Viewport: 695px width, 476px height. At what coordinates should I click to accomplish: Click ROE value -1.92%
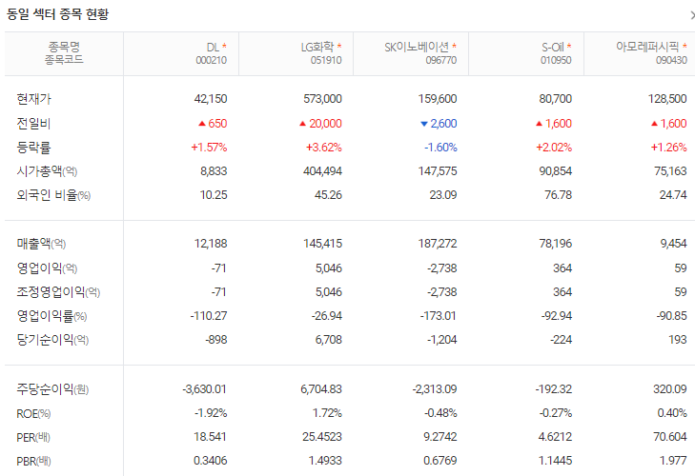211,413
